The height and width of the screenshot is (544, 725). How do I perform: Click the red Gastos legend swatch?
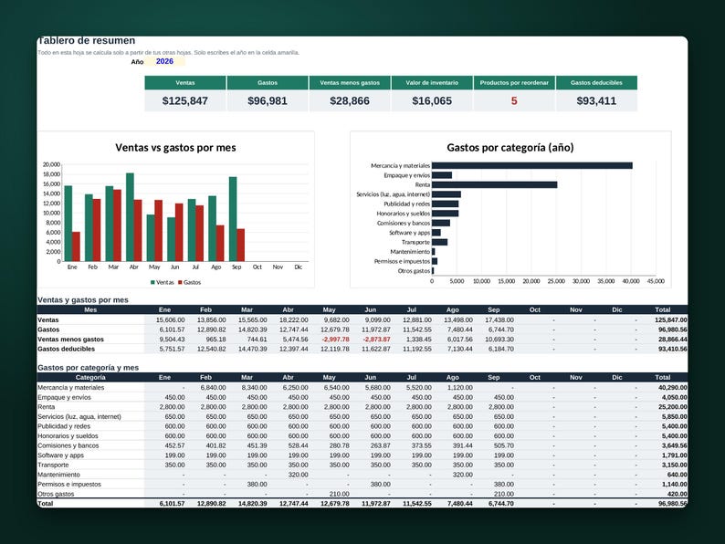click(180, 282)
